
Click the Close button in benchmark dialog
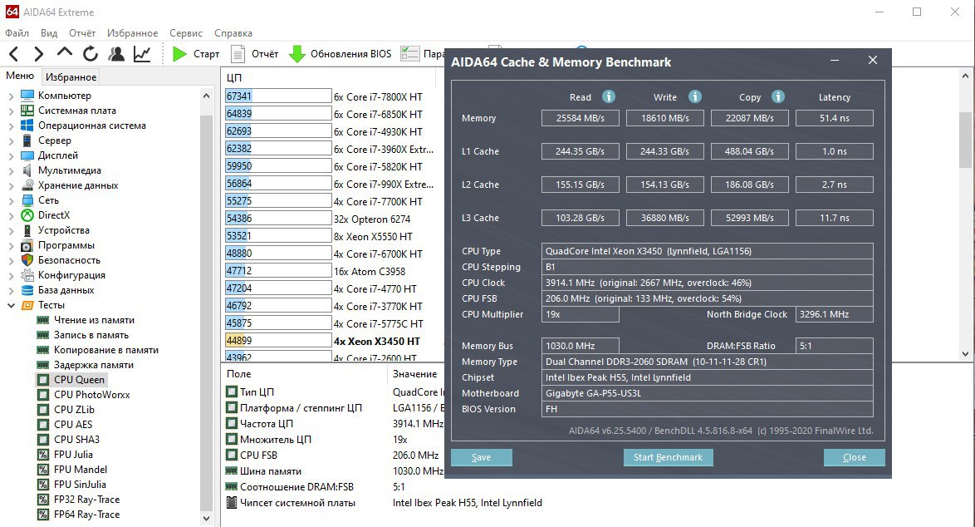pos(855,457)
